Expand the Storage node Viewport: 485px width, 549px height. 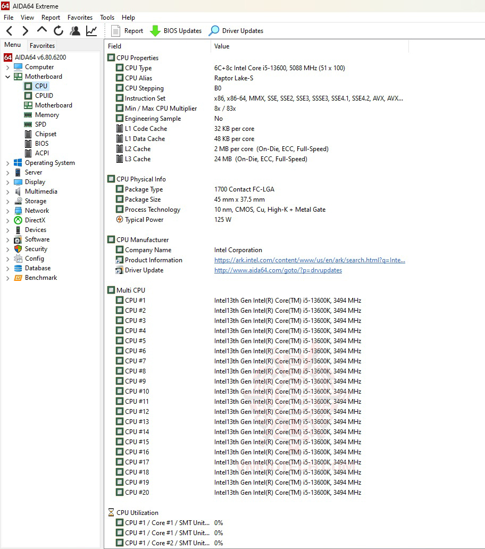[x=7, y=201]
